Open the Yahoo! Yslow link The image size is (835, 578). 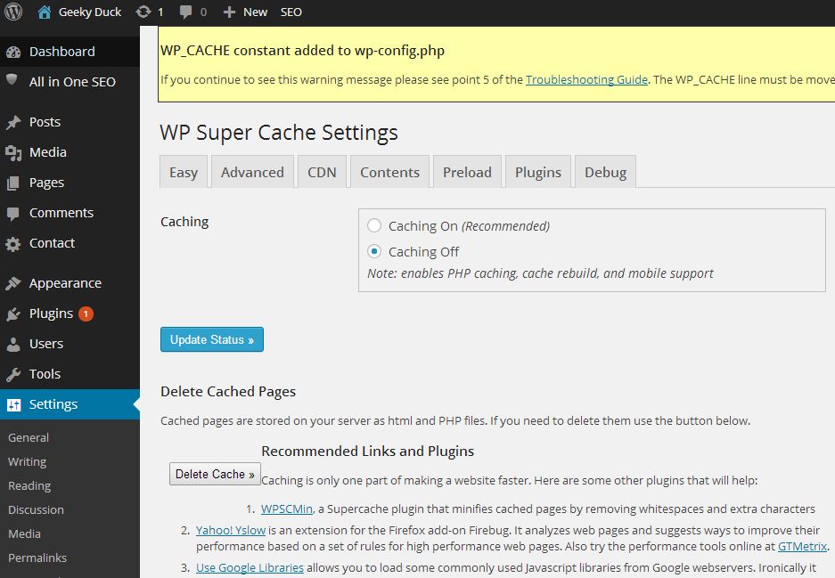(x=231, y=530)
